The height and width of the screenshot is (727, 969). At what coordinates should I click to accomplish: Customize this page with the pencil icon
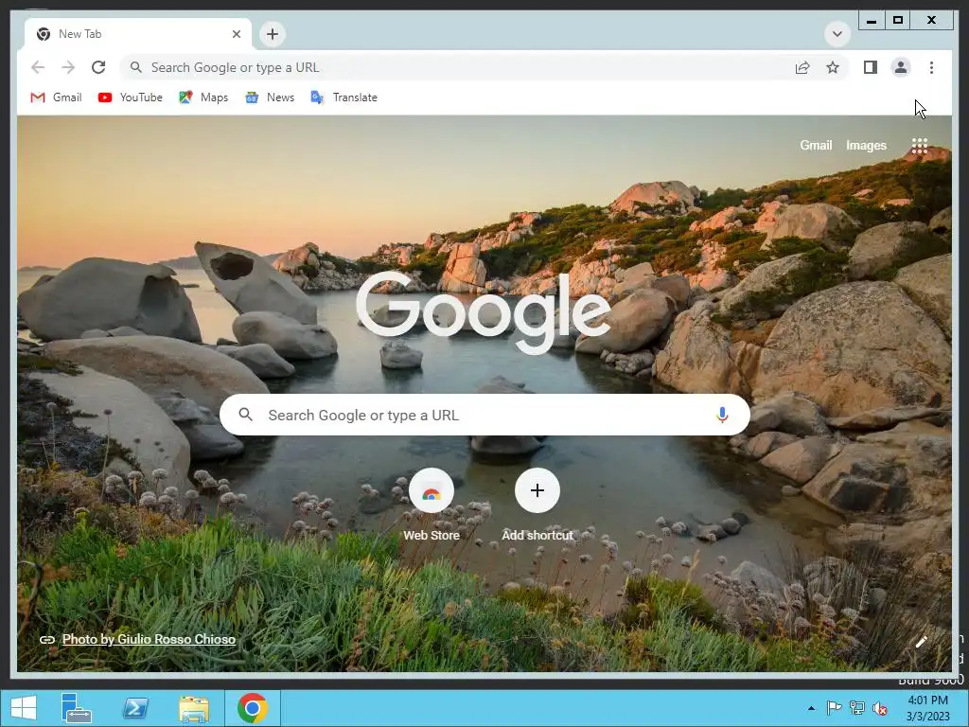click(x=921, y=642)
